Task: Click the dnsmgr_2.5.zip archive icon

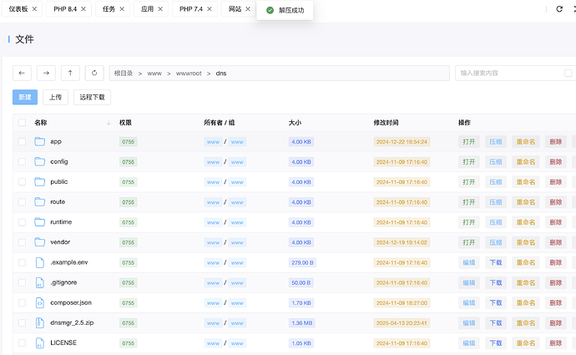Action: tap(39, 322)
